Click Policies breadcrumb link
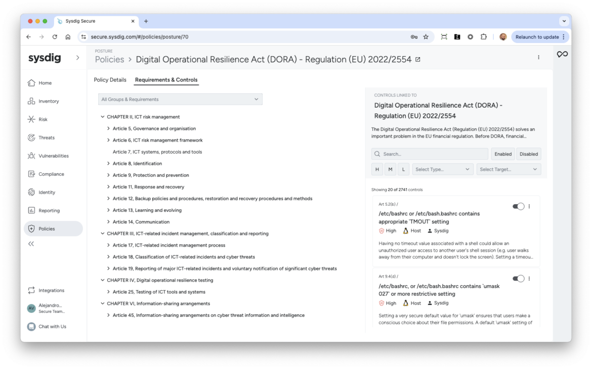 tap(109, 60)
